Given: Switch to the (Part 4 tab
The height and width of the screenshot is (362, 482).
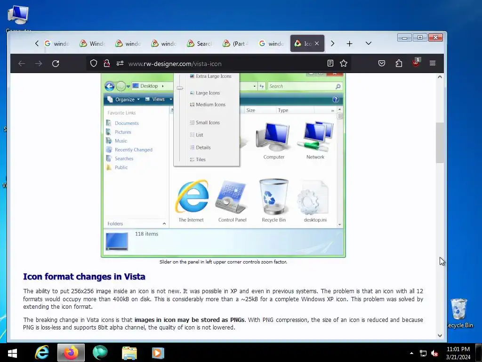Looking at the screenshot, I should pyautogui.click(x=236, y=43).
